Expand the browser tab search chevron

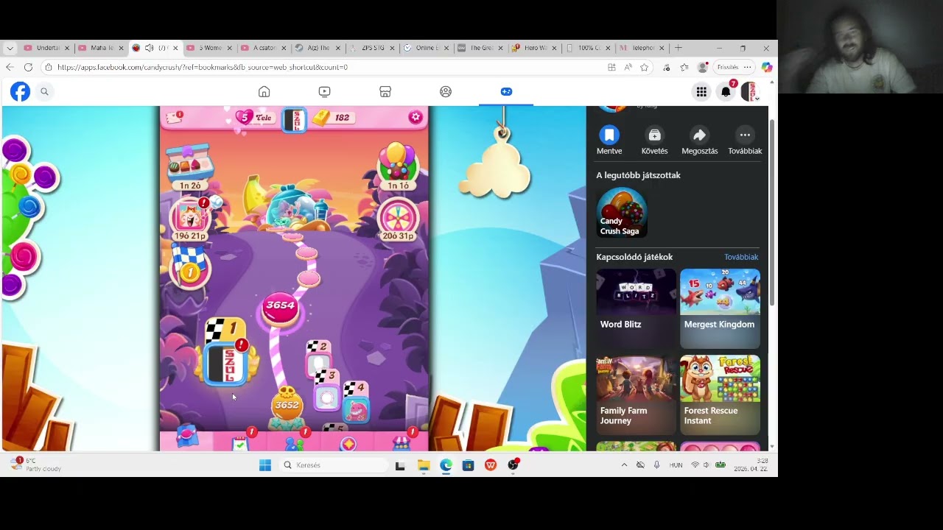tap(10, 48)
